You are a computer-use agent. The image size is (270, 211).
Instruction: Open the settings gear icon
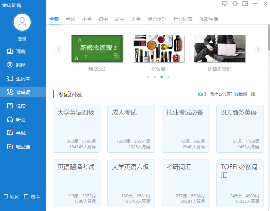[x=235, y=3]
